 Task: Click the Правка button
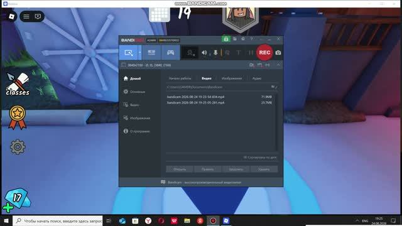208,169
